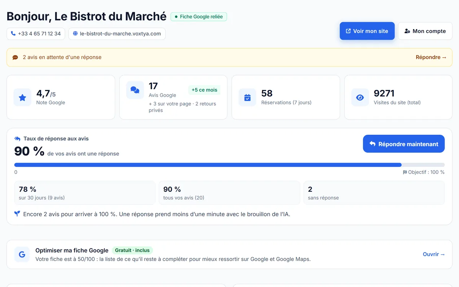The width and height of the screenshot is (459, 287).
Task: Click the Voir mon site button
Action: coord(367,31)
